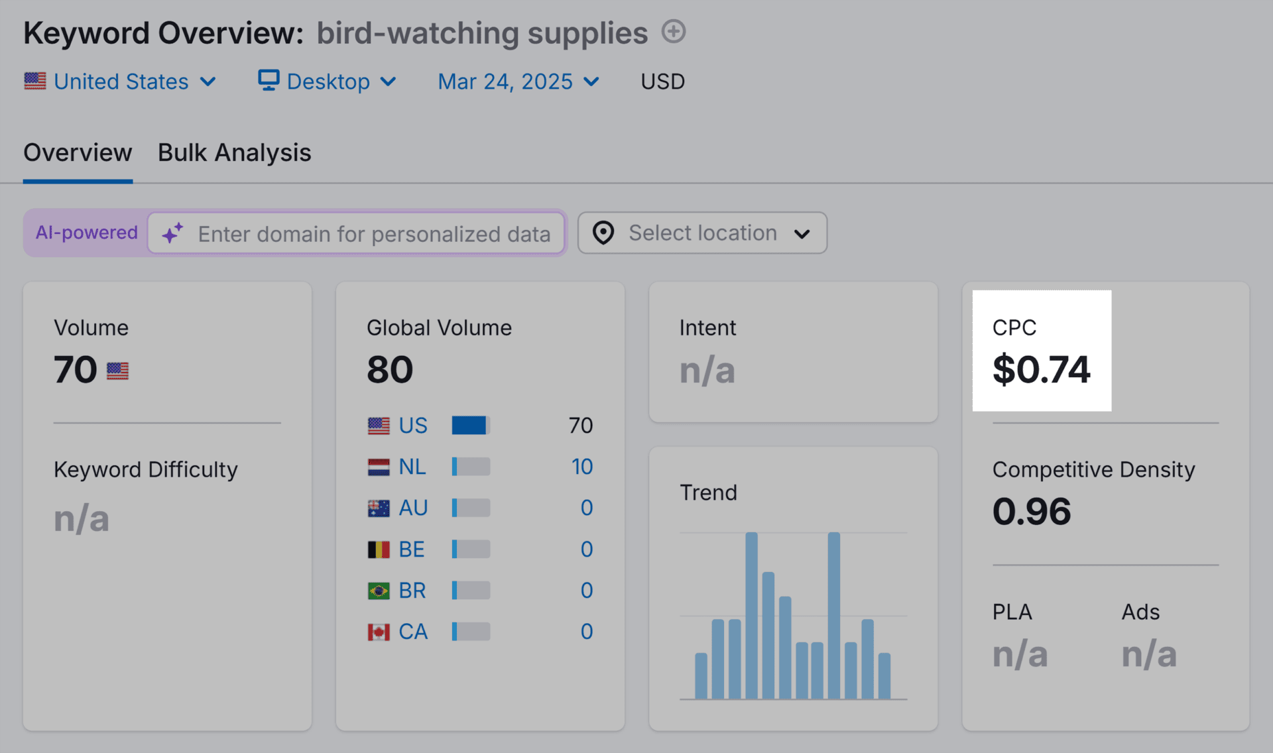The width and height of the screenshot is (1273, 753).
Task: Select the Overview tab
Action: point(78,153)
